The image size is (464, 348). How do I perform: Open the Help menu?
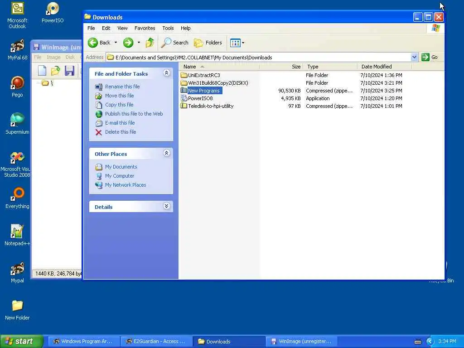(x=185, y=28)
